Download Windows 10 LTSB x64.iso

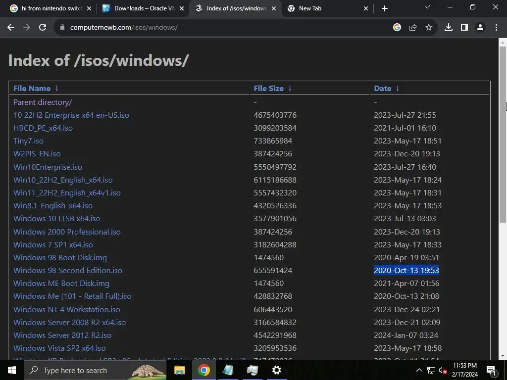57,219
